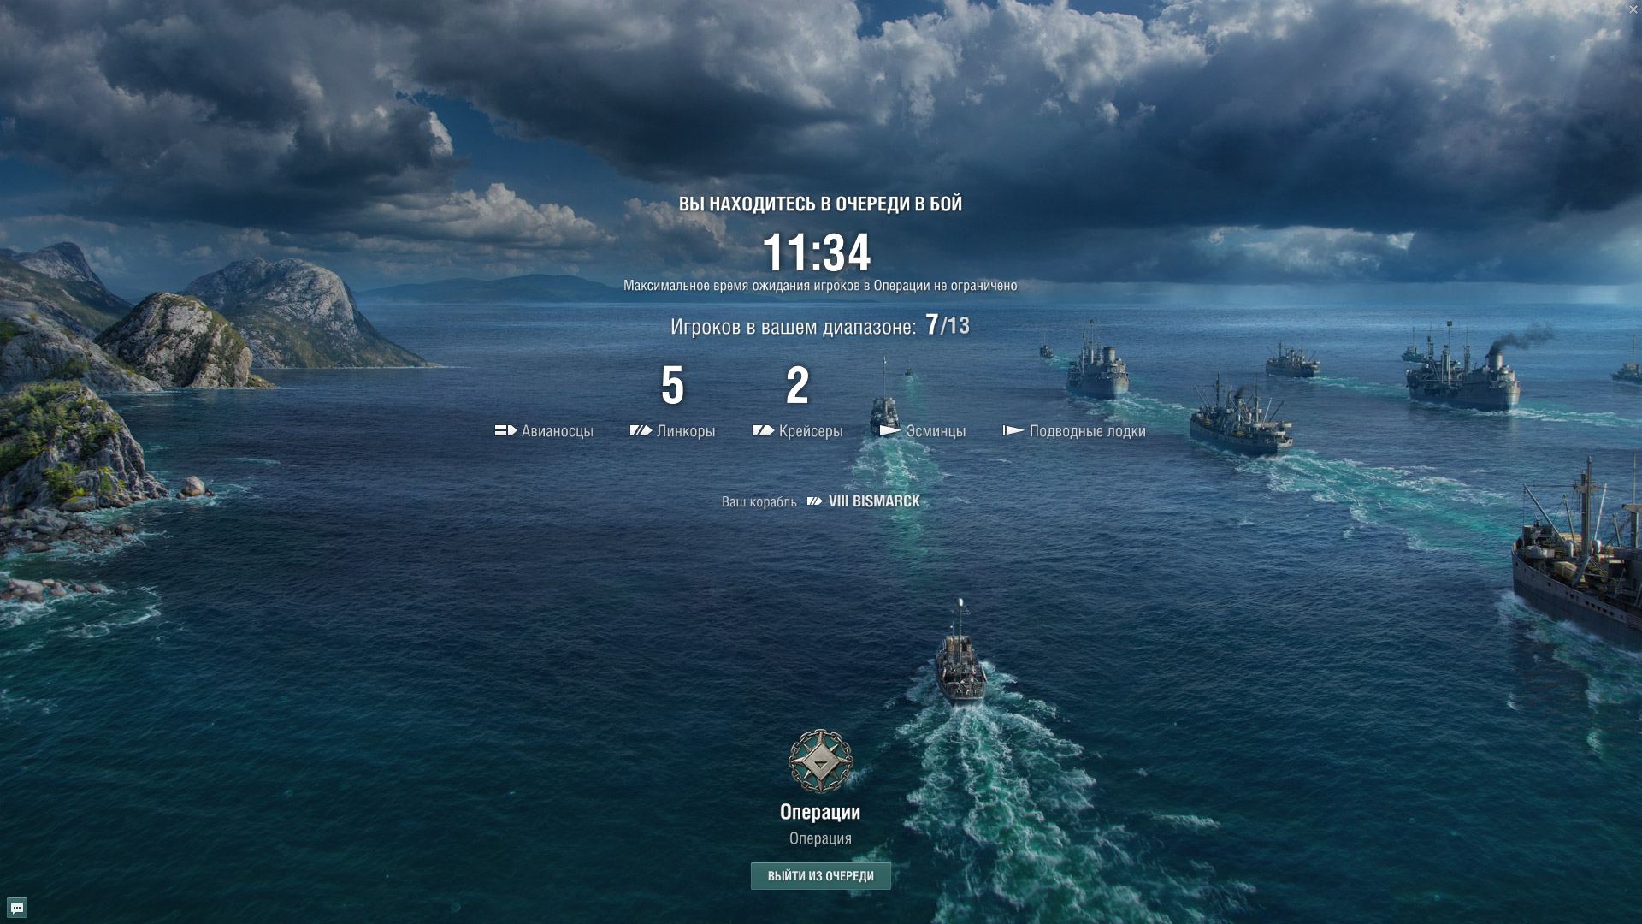Viewport: 1642px width, 924px height.
Task: Click the Подводные лодки label
Action: 1088,431
